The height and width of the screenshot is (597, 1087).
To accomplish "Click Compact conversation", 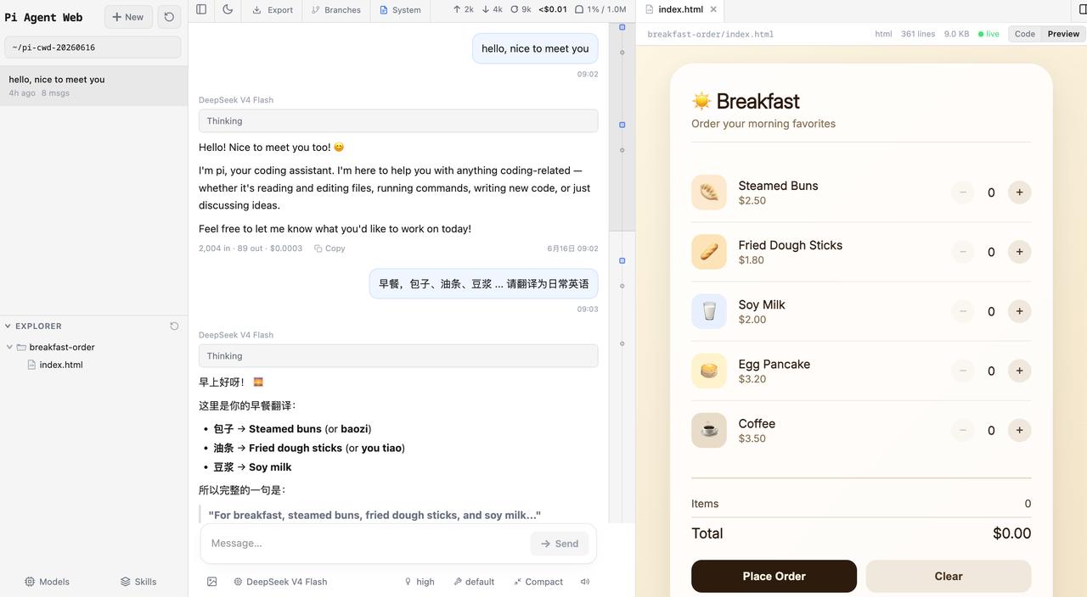I will point(538,582).
